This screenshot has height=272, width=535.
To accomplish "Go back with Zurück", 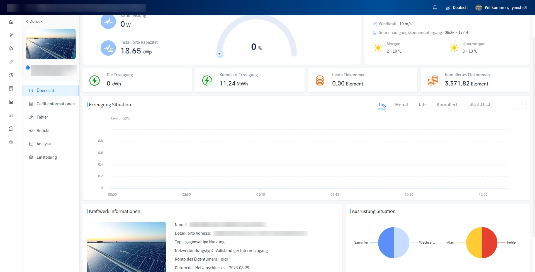I will (34, 21).
